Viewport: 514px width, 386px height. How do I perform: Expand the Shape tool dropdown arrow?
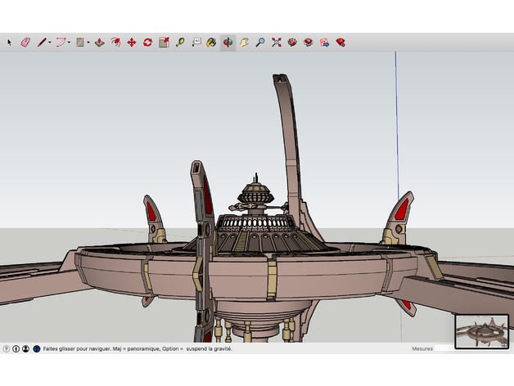coord(88,42)
